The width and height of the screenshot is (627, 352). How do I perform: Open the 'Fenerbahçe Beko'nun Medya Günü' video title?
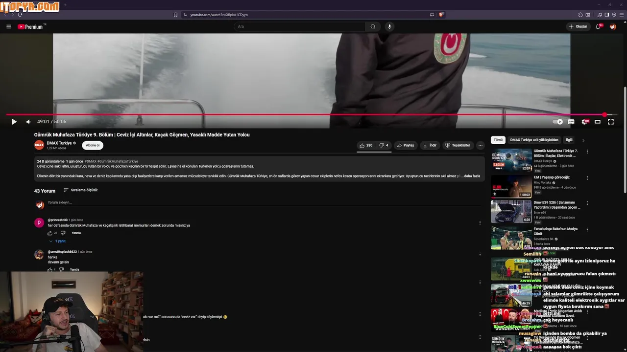(555, 231)
